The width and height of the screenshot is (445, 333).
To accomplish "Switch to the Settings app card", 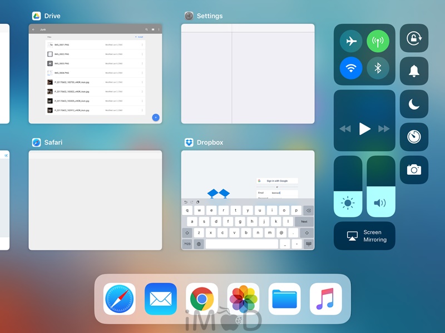I will (x=248, y=73).
